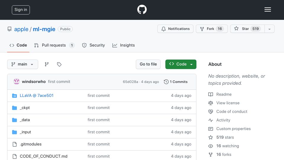Open the Security tab

pos(93,45)
